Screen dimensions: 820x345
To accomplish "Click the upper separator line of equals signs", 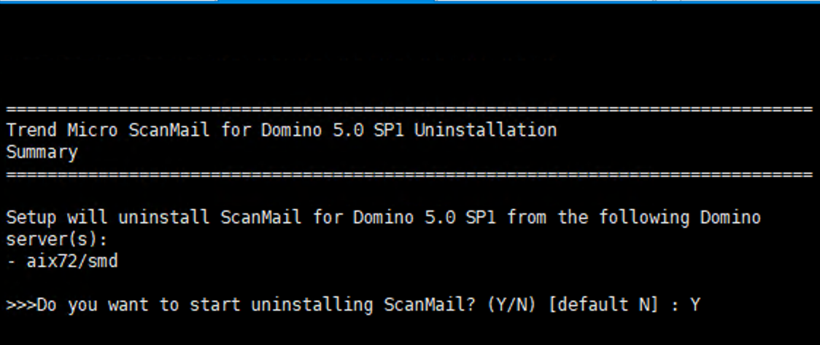I will pyautogui.click(x=409, y=110).
